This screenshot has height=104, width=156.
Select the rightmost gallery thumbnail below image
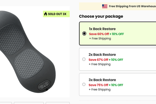coord(58,103)
